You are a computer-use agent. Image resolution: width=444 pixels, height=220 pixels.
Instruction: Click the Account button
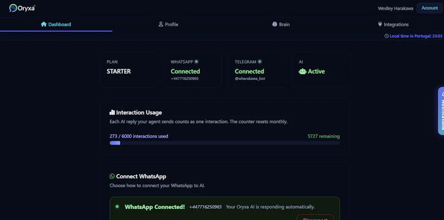(x=429, y=8)
